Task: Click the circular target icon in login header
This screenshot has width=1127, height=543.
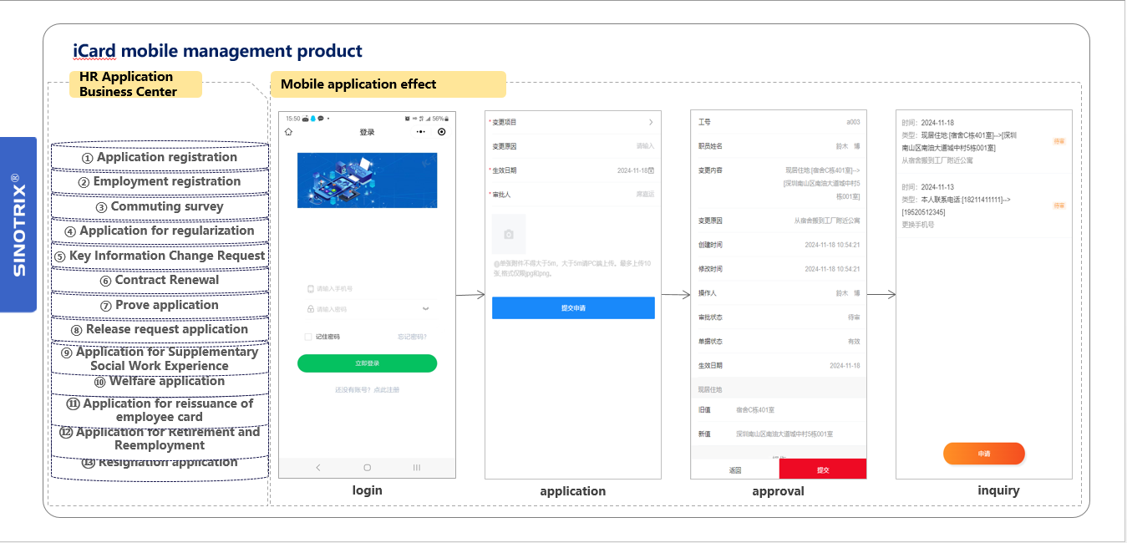Action: tap(442, 132)
